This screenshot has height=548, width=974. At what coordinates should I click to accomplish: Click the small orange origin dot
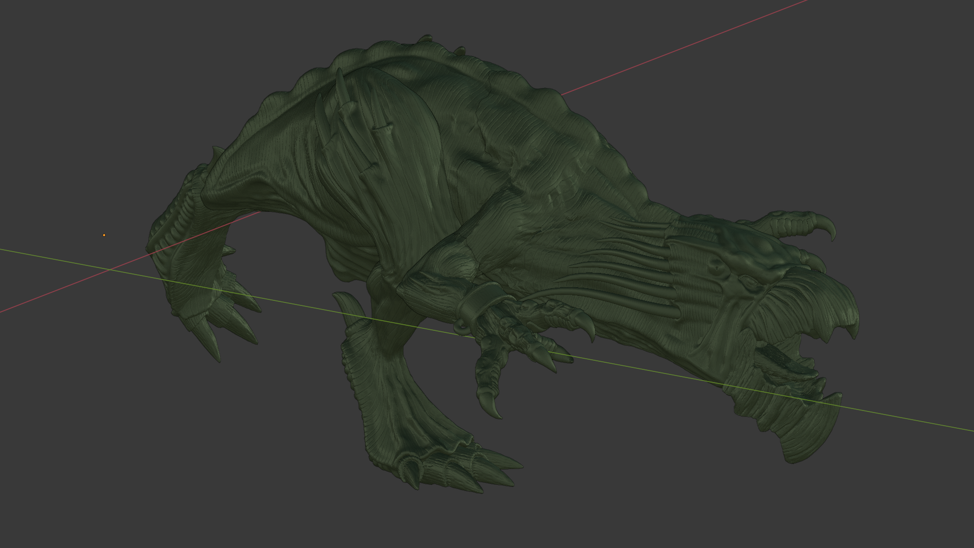point(104,235)
